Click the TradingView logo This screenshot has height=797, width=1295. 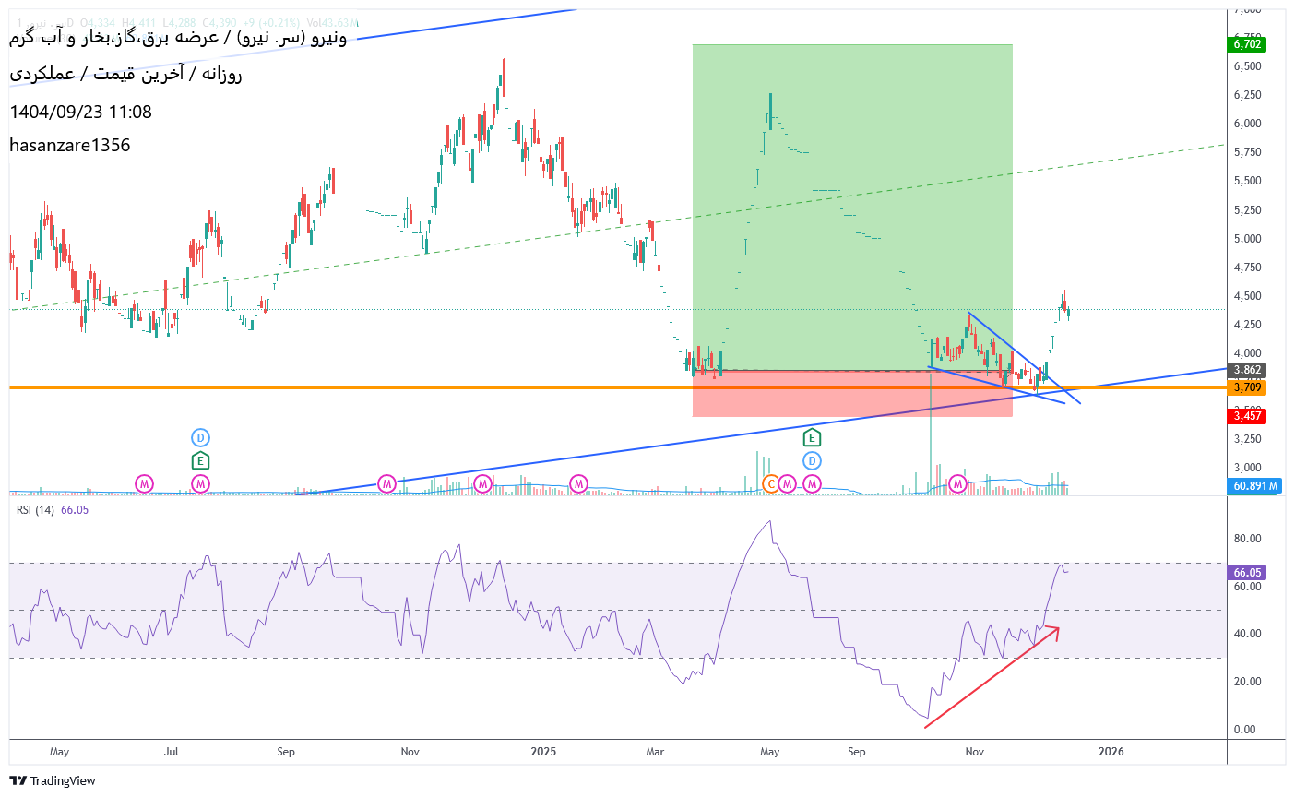pyautogui.click(x=53, y=780)
